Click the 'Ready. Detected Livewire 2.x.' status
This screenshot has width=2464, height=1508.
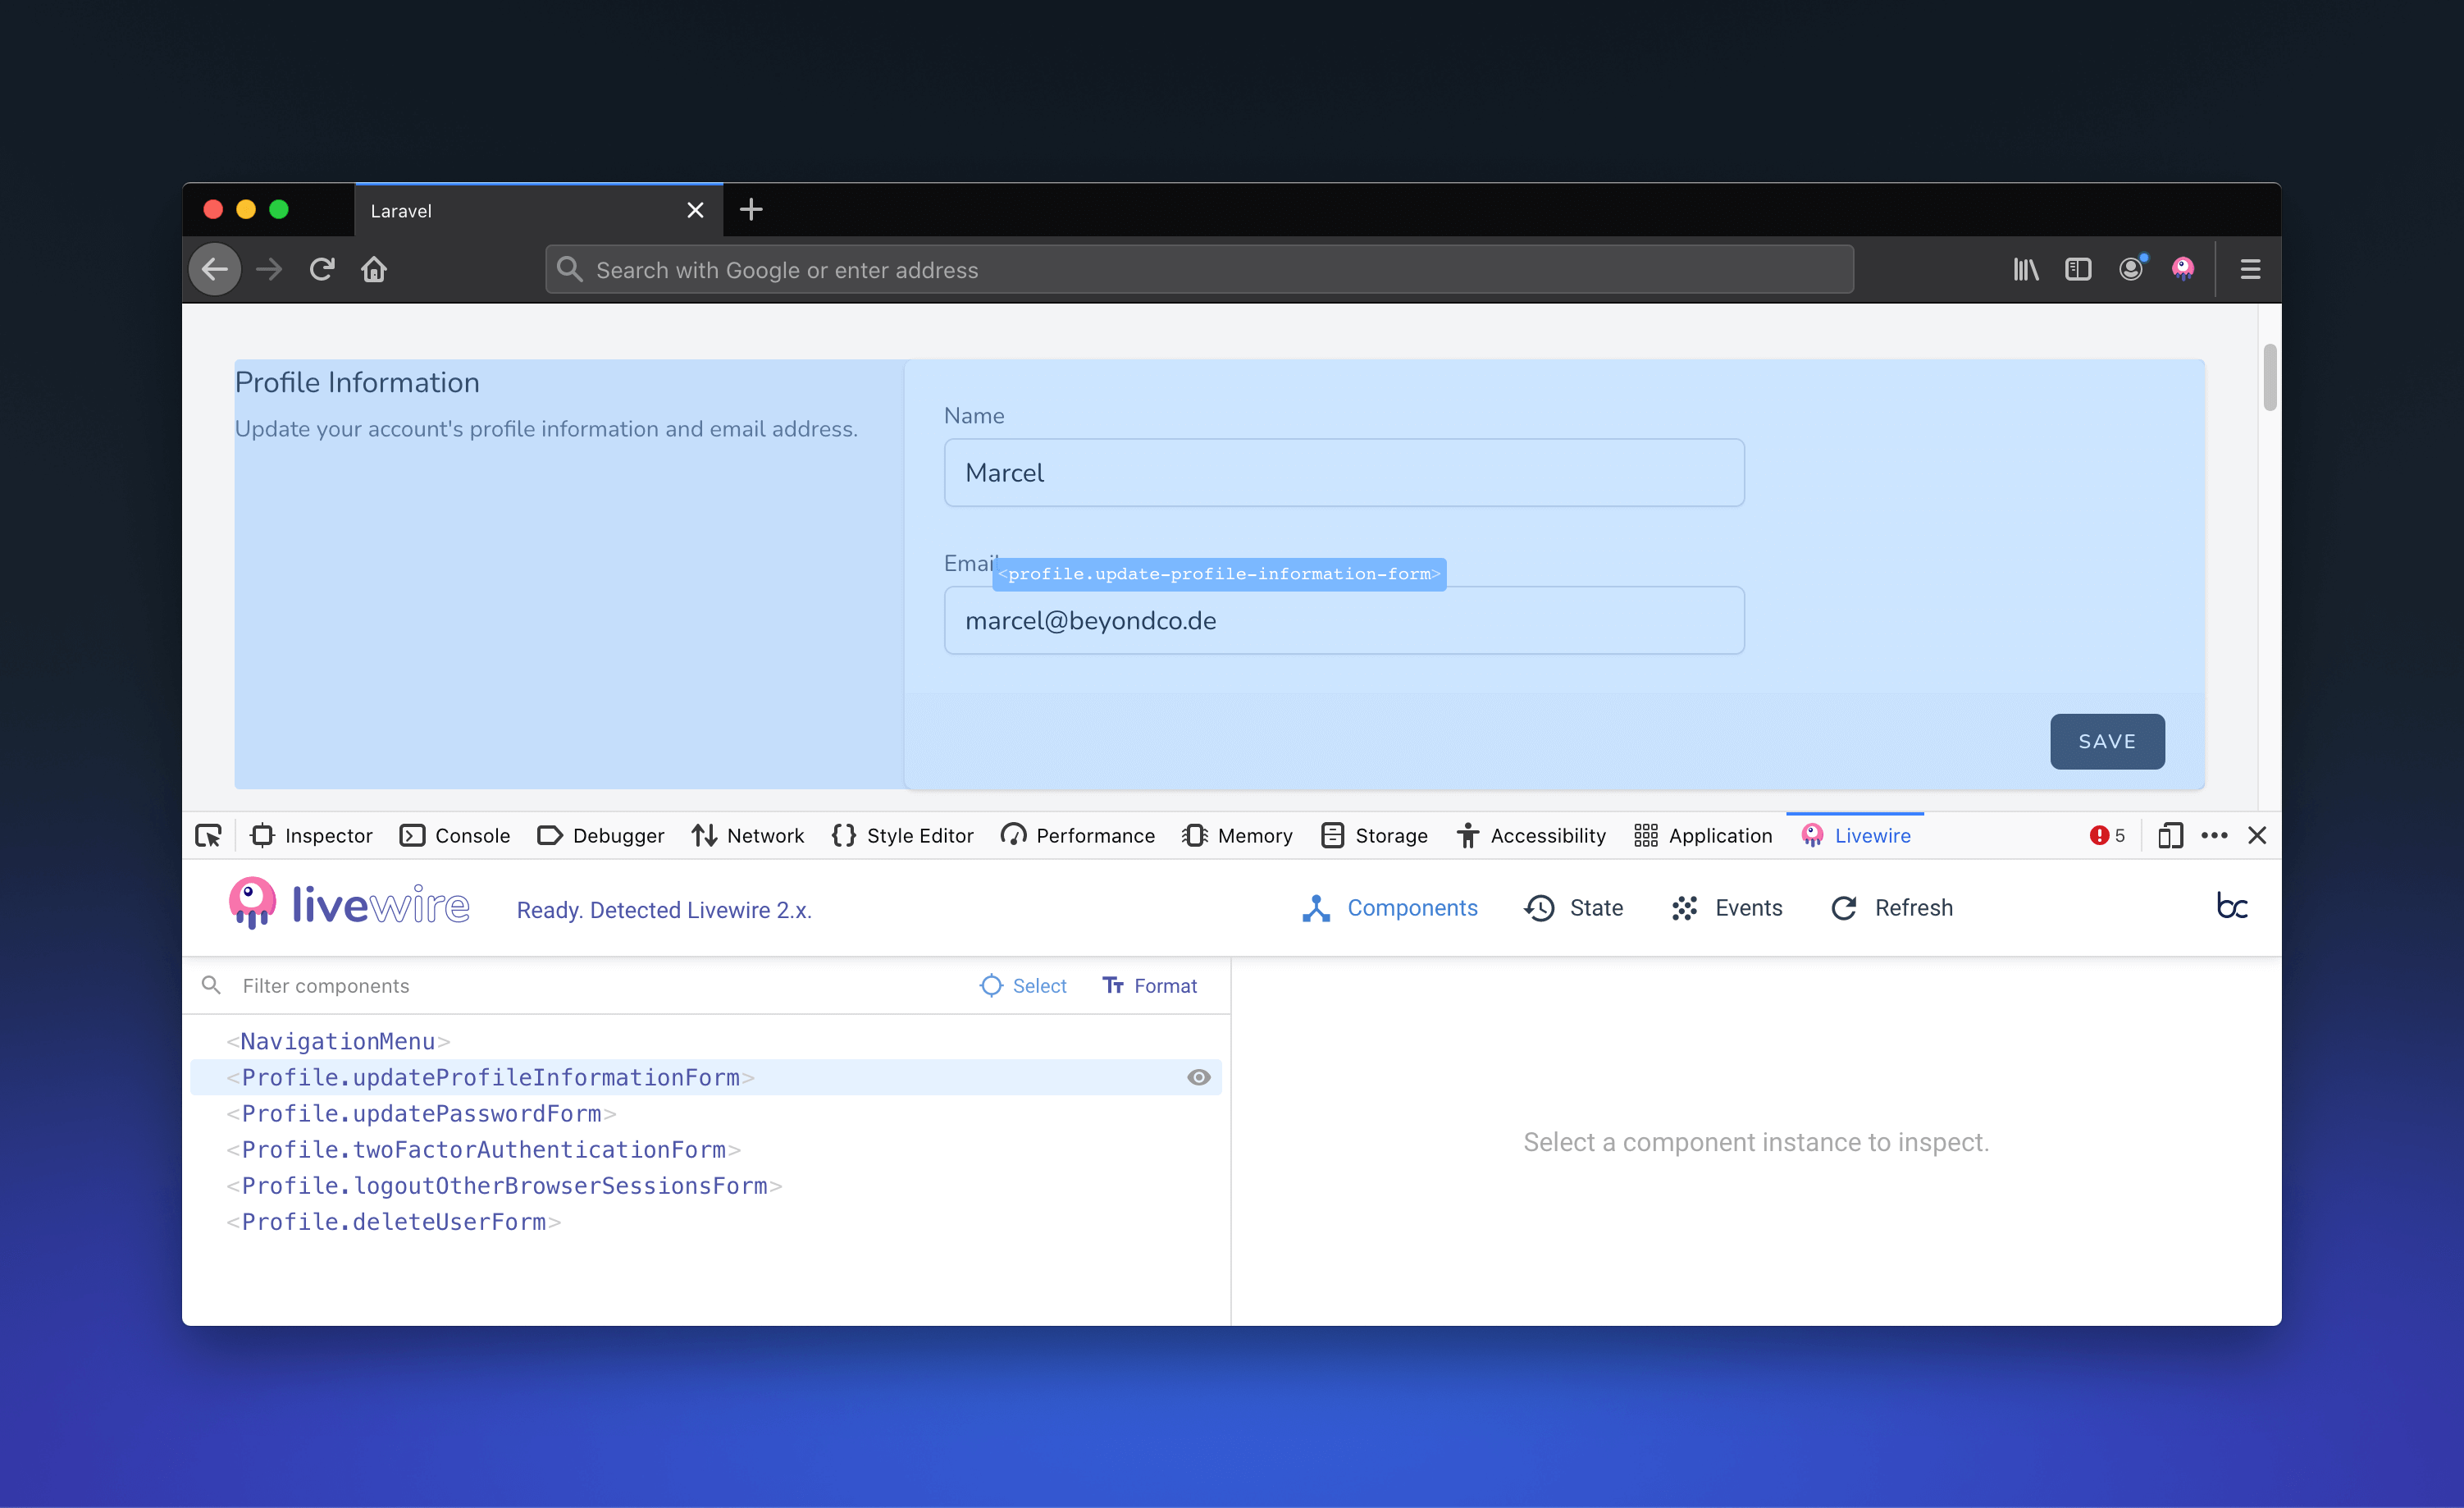664,910
